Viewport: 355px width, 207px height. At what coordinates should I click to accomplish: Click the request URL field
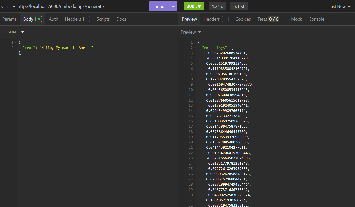pyautogui.click(x=75, y=6)
